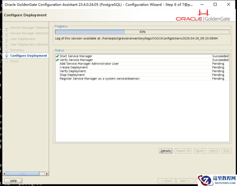Click the green check beside Verify Service Manager
The image size is (237, 186).
(57, 60)
